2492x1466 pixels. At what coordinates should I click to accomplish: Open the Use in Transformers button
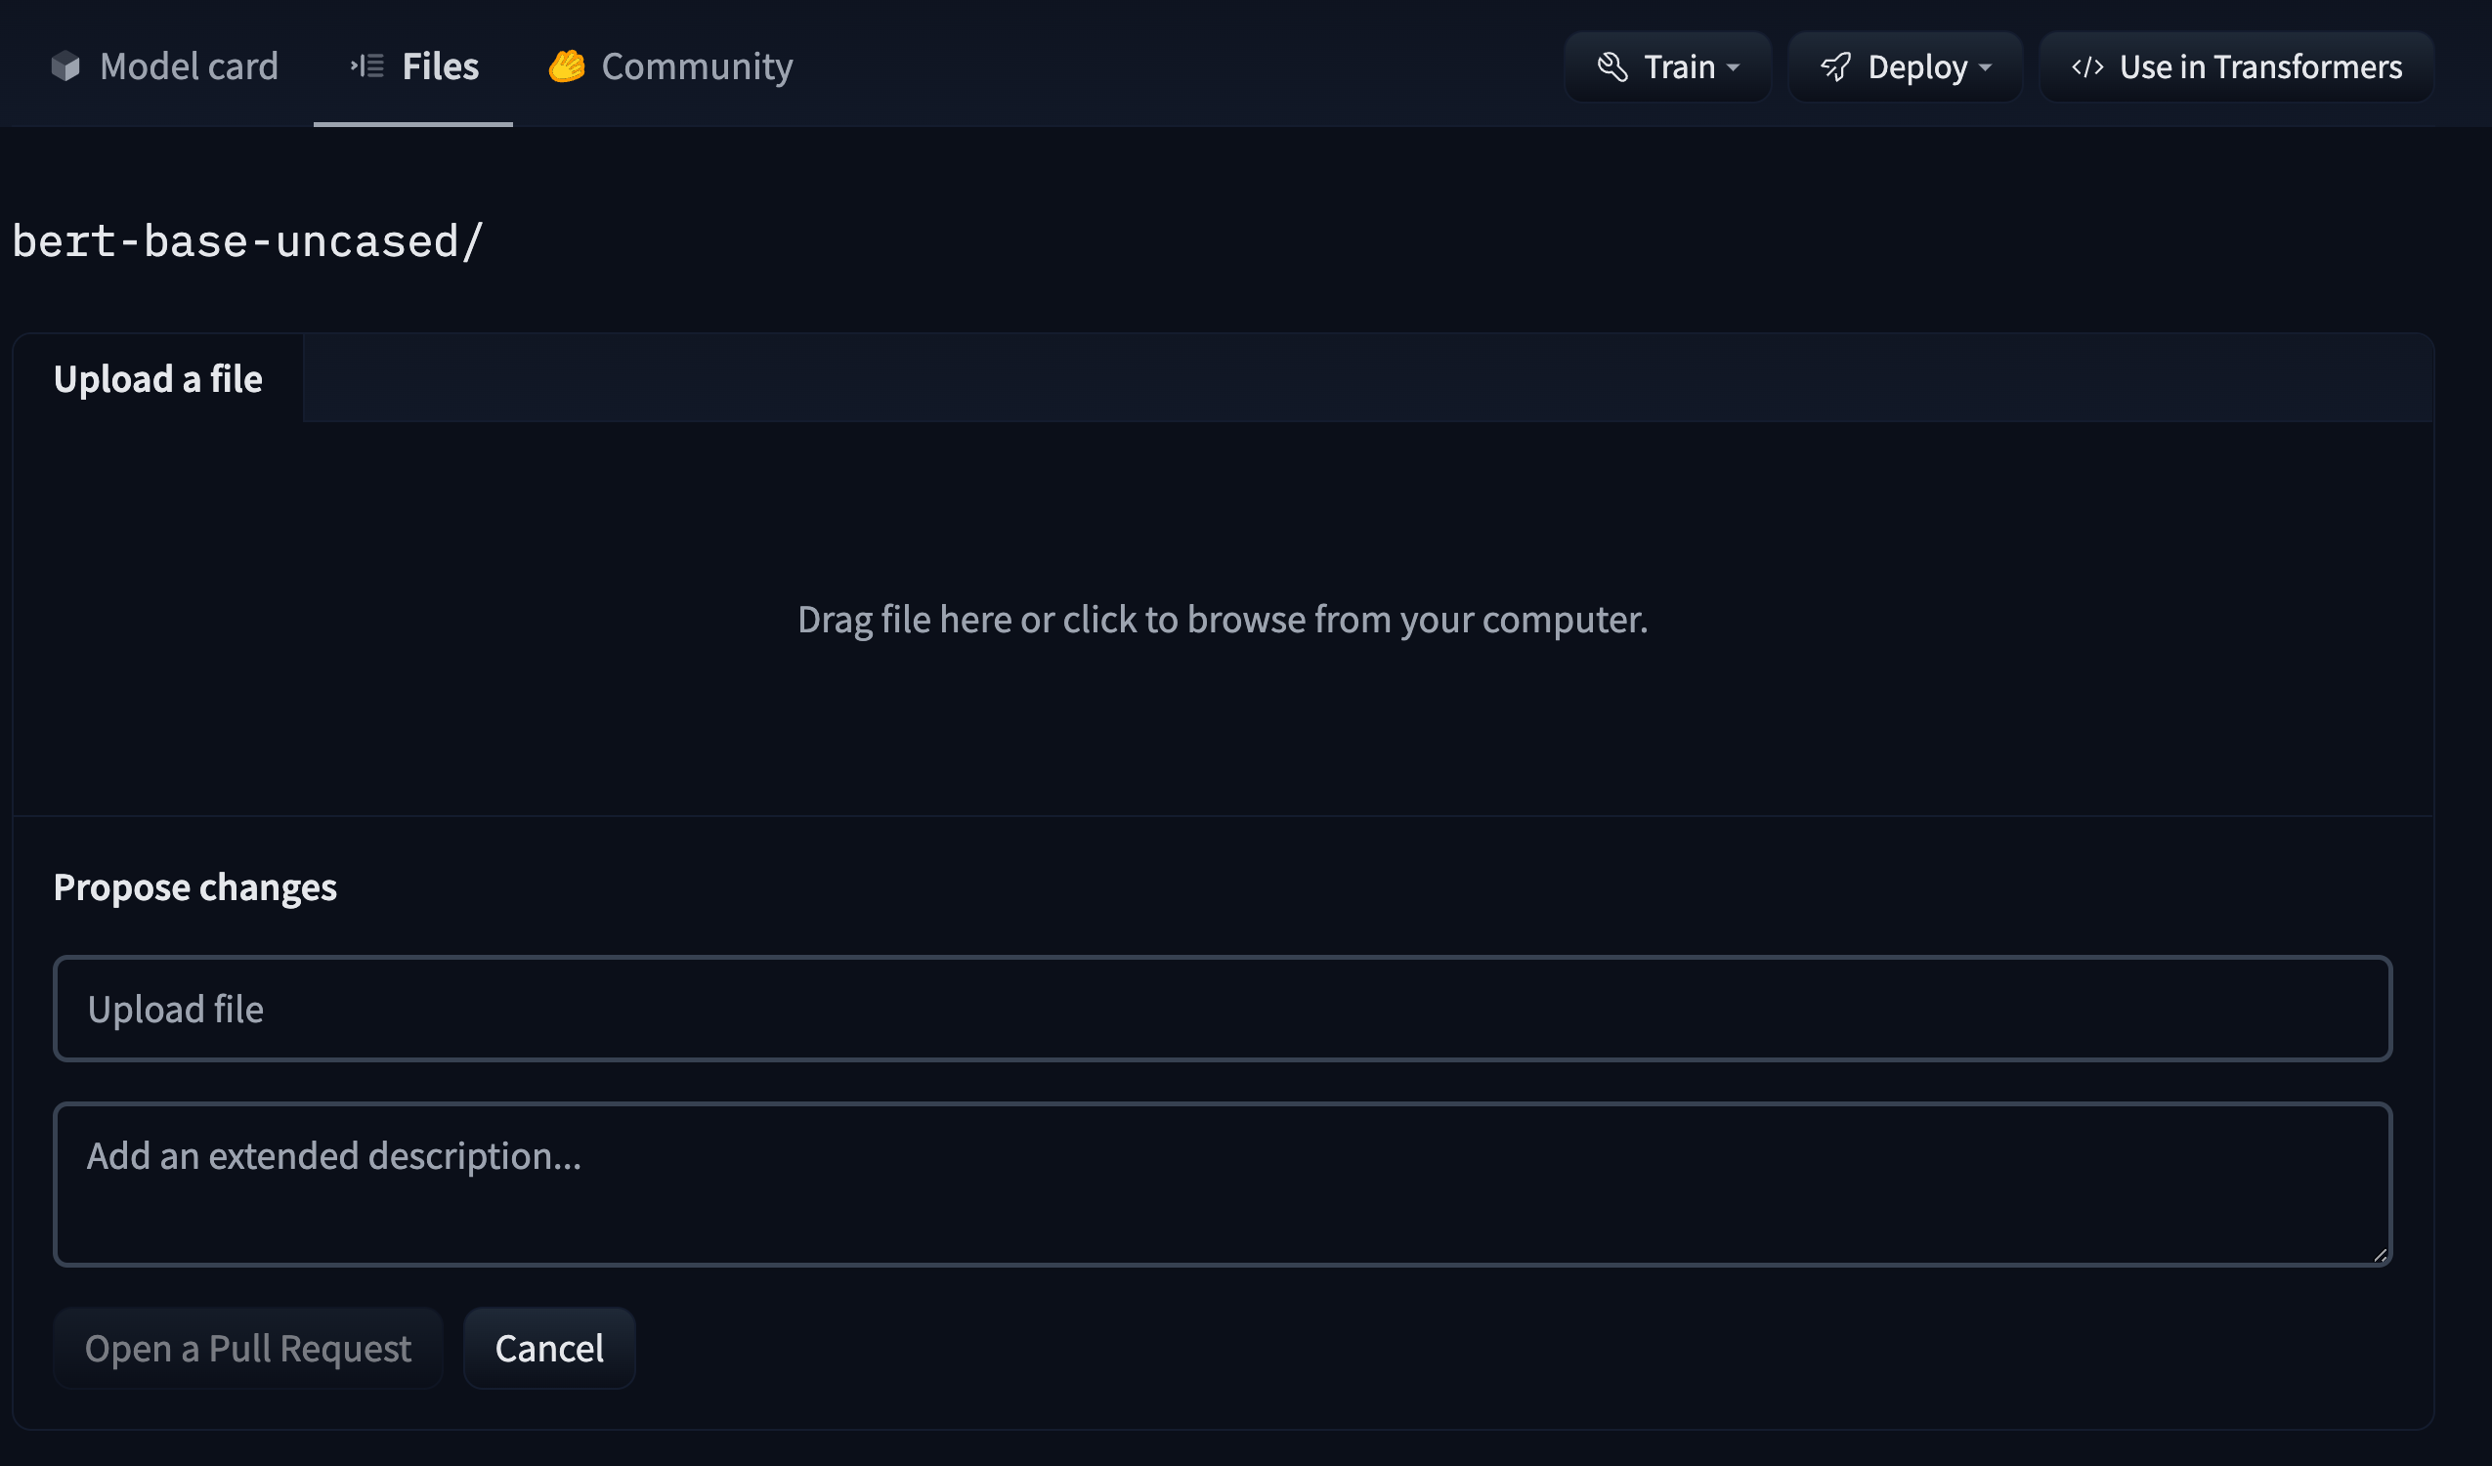coord(2237,67)
